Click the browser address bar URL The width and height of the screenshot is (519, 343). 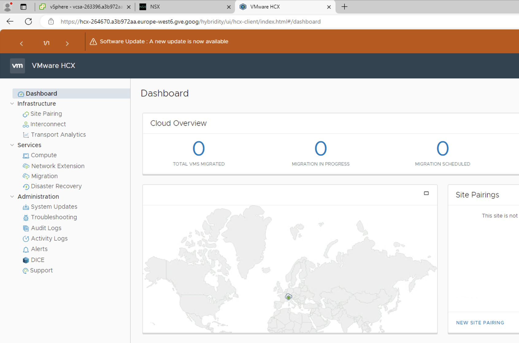pos(190,21)
